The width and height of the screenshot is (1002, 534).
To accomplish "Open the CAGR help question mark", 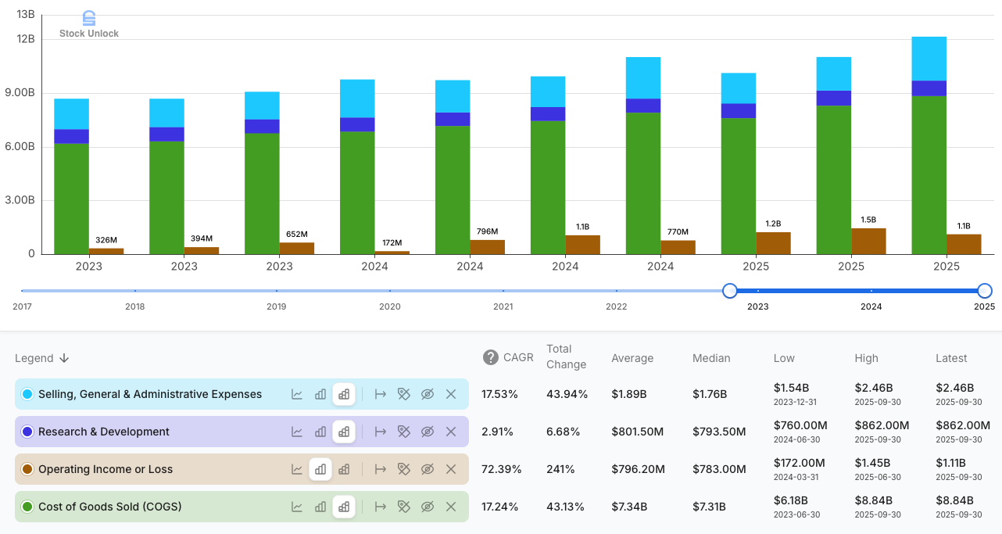I will 491,358.
